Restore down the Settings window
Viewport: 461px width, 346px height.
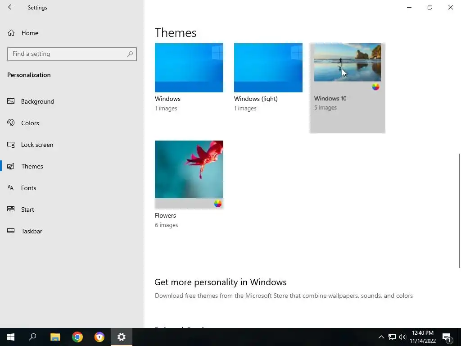coord(430,7)
